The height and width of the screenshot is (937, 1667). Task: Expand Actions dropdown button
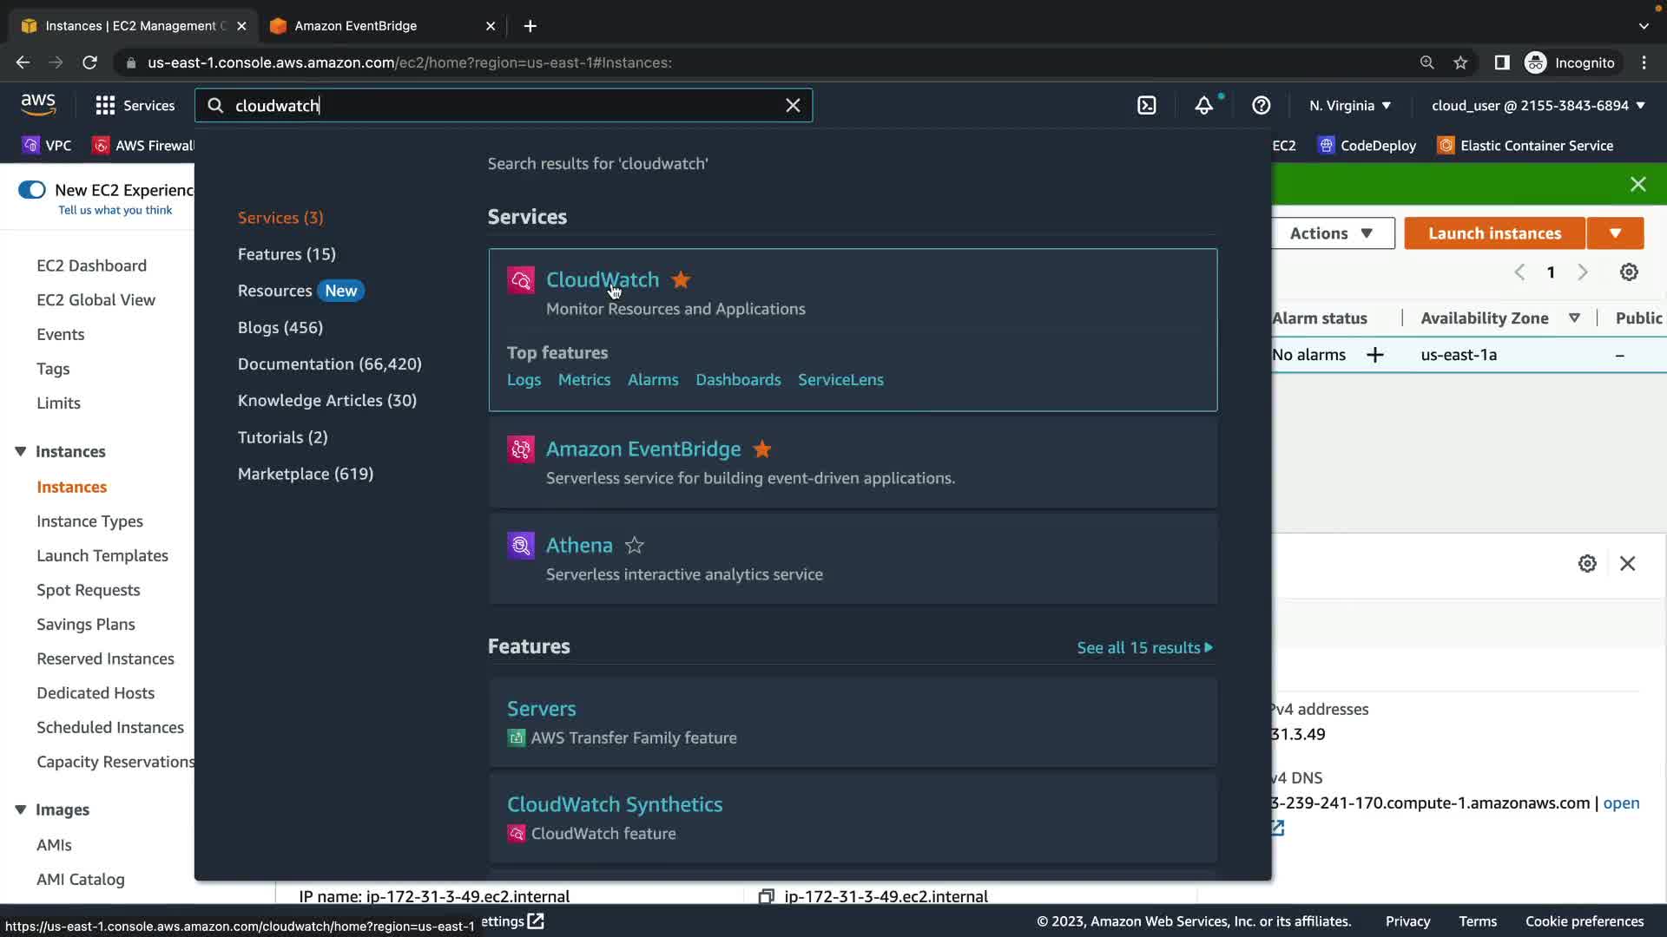pos(1332,233)
